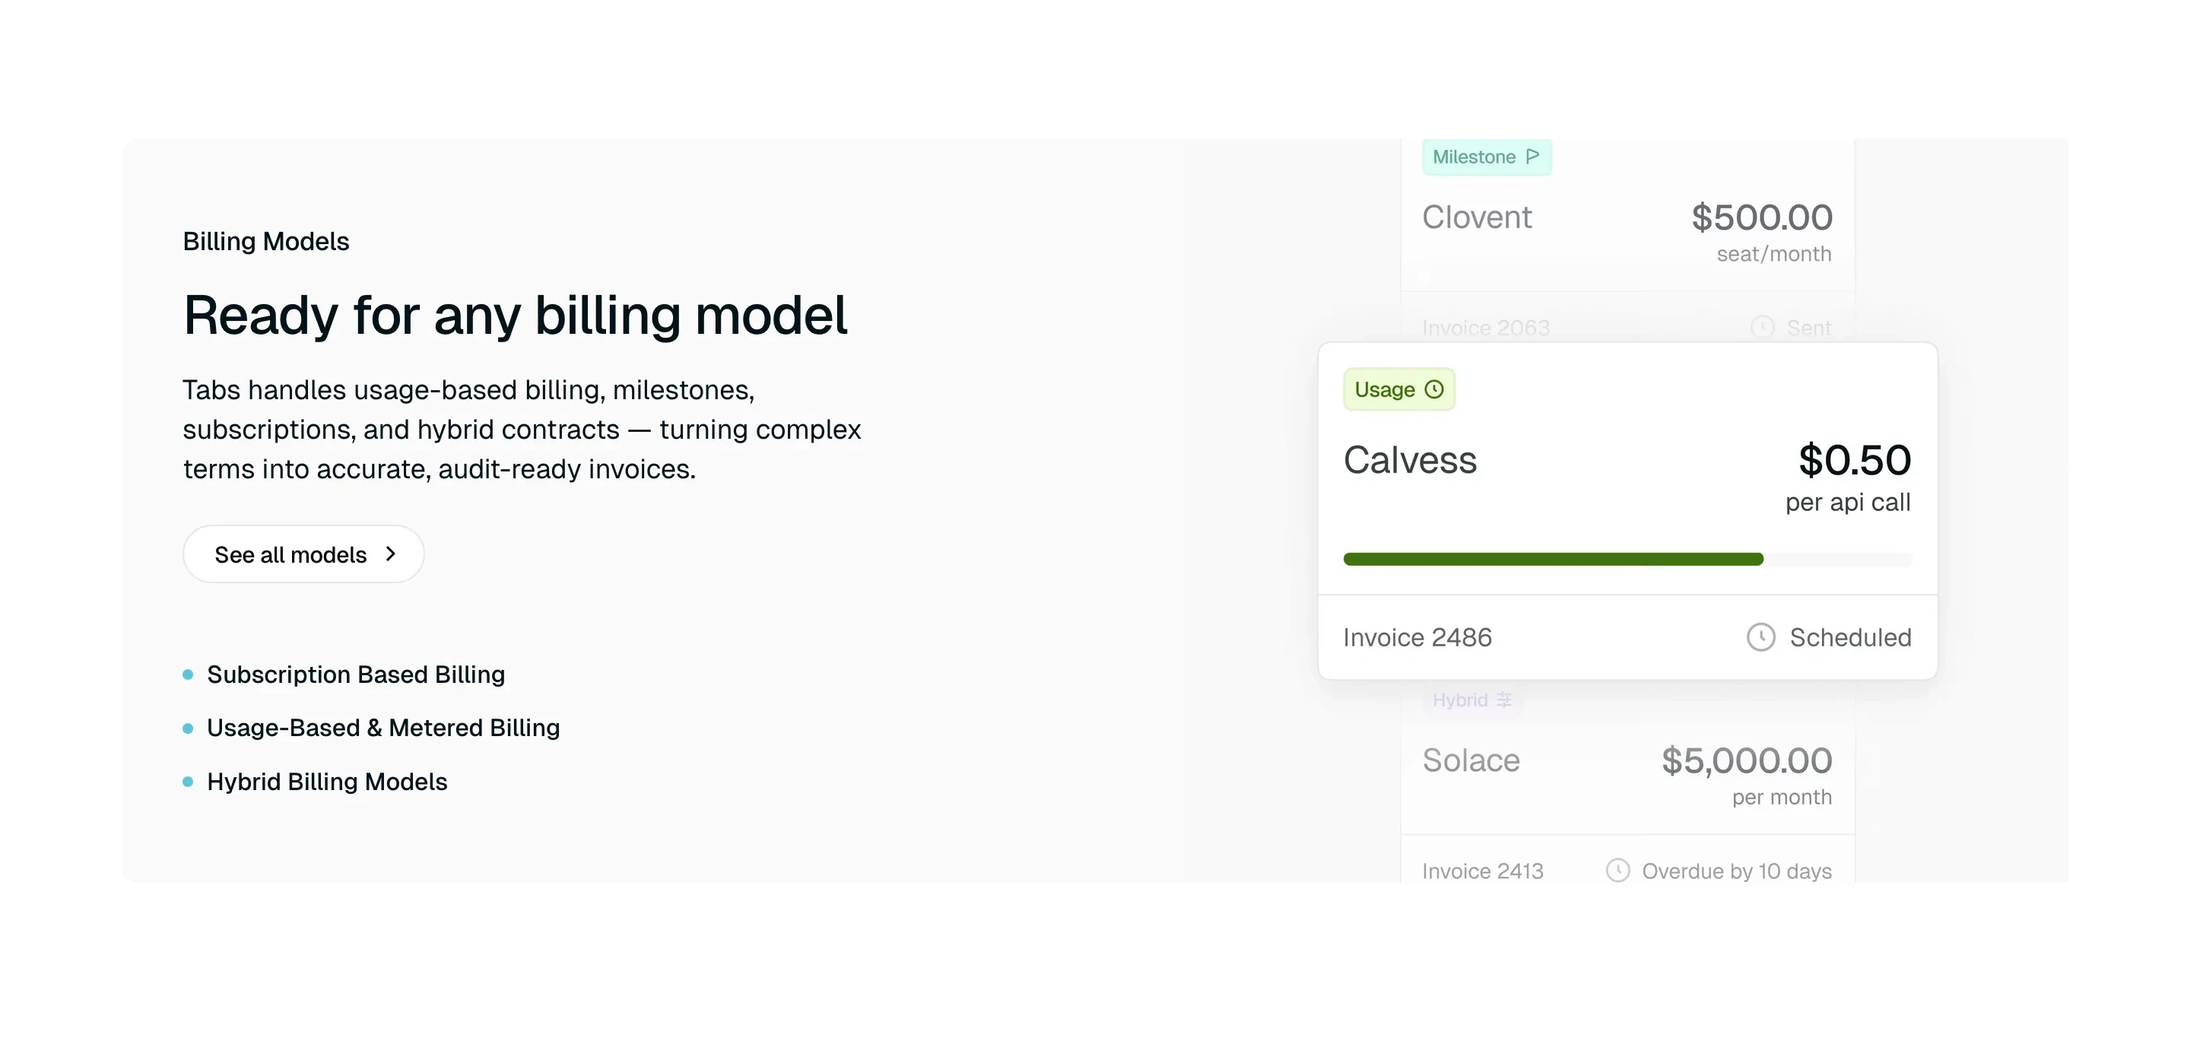The image size is (2190, 1057).
Task: Select the Hybrid Billing Models item
Action: pyautogui.click(x=327, y=782)
